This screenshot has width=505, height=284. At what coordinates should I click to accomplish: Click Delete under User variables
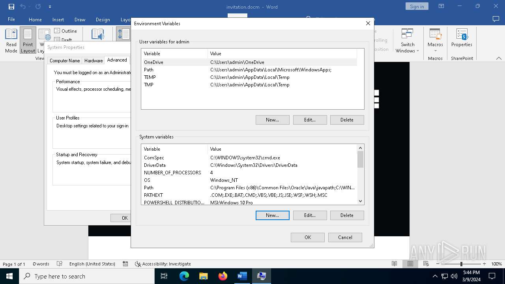[x=347, y=120]
